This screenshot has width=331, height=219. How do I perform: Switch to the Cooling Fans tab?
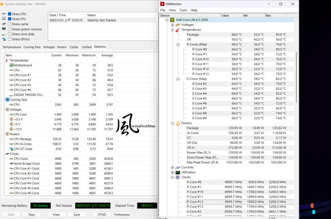(32, 47)
